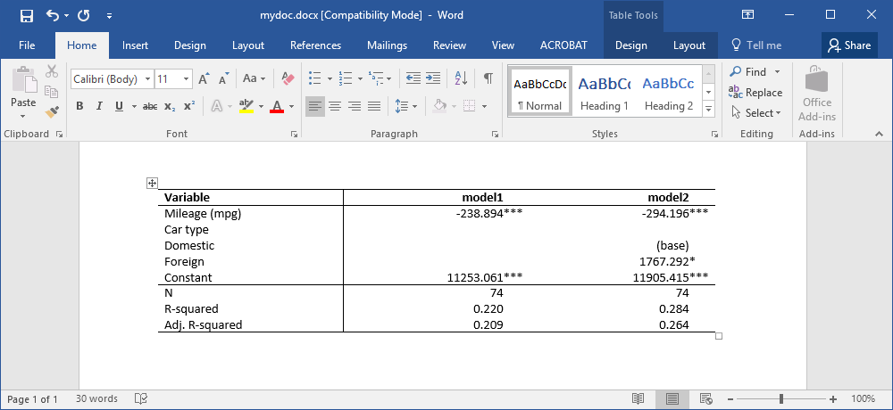
Task: Click the Sort A-Z icon
Action: pos(461,78)
